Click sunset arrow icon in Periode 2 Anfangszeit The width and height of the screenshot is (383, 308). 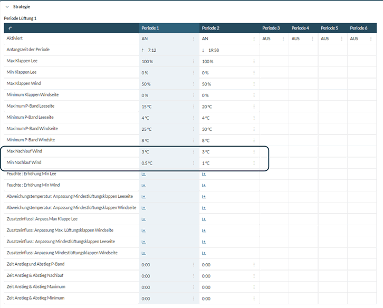click(x=204, y=50)
